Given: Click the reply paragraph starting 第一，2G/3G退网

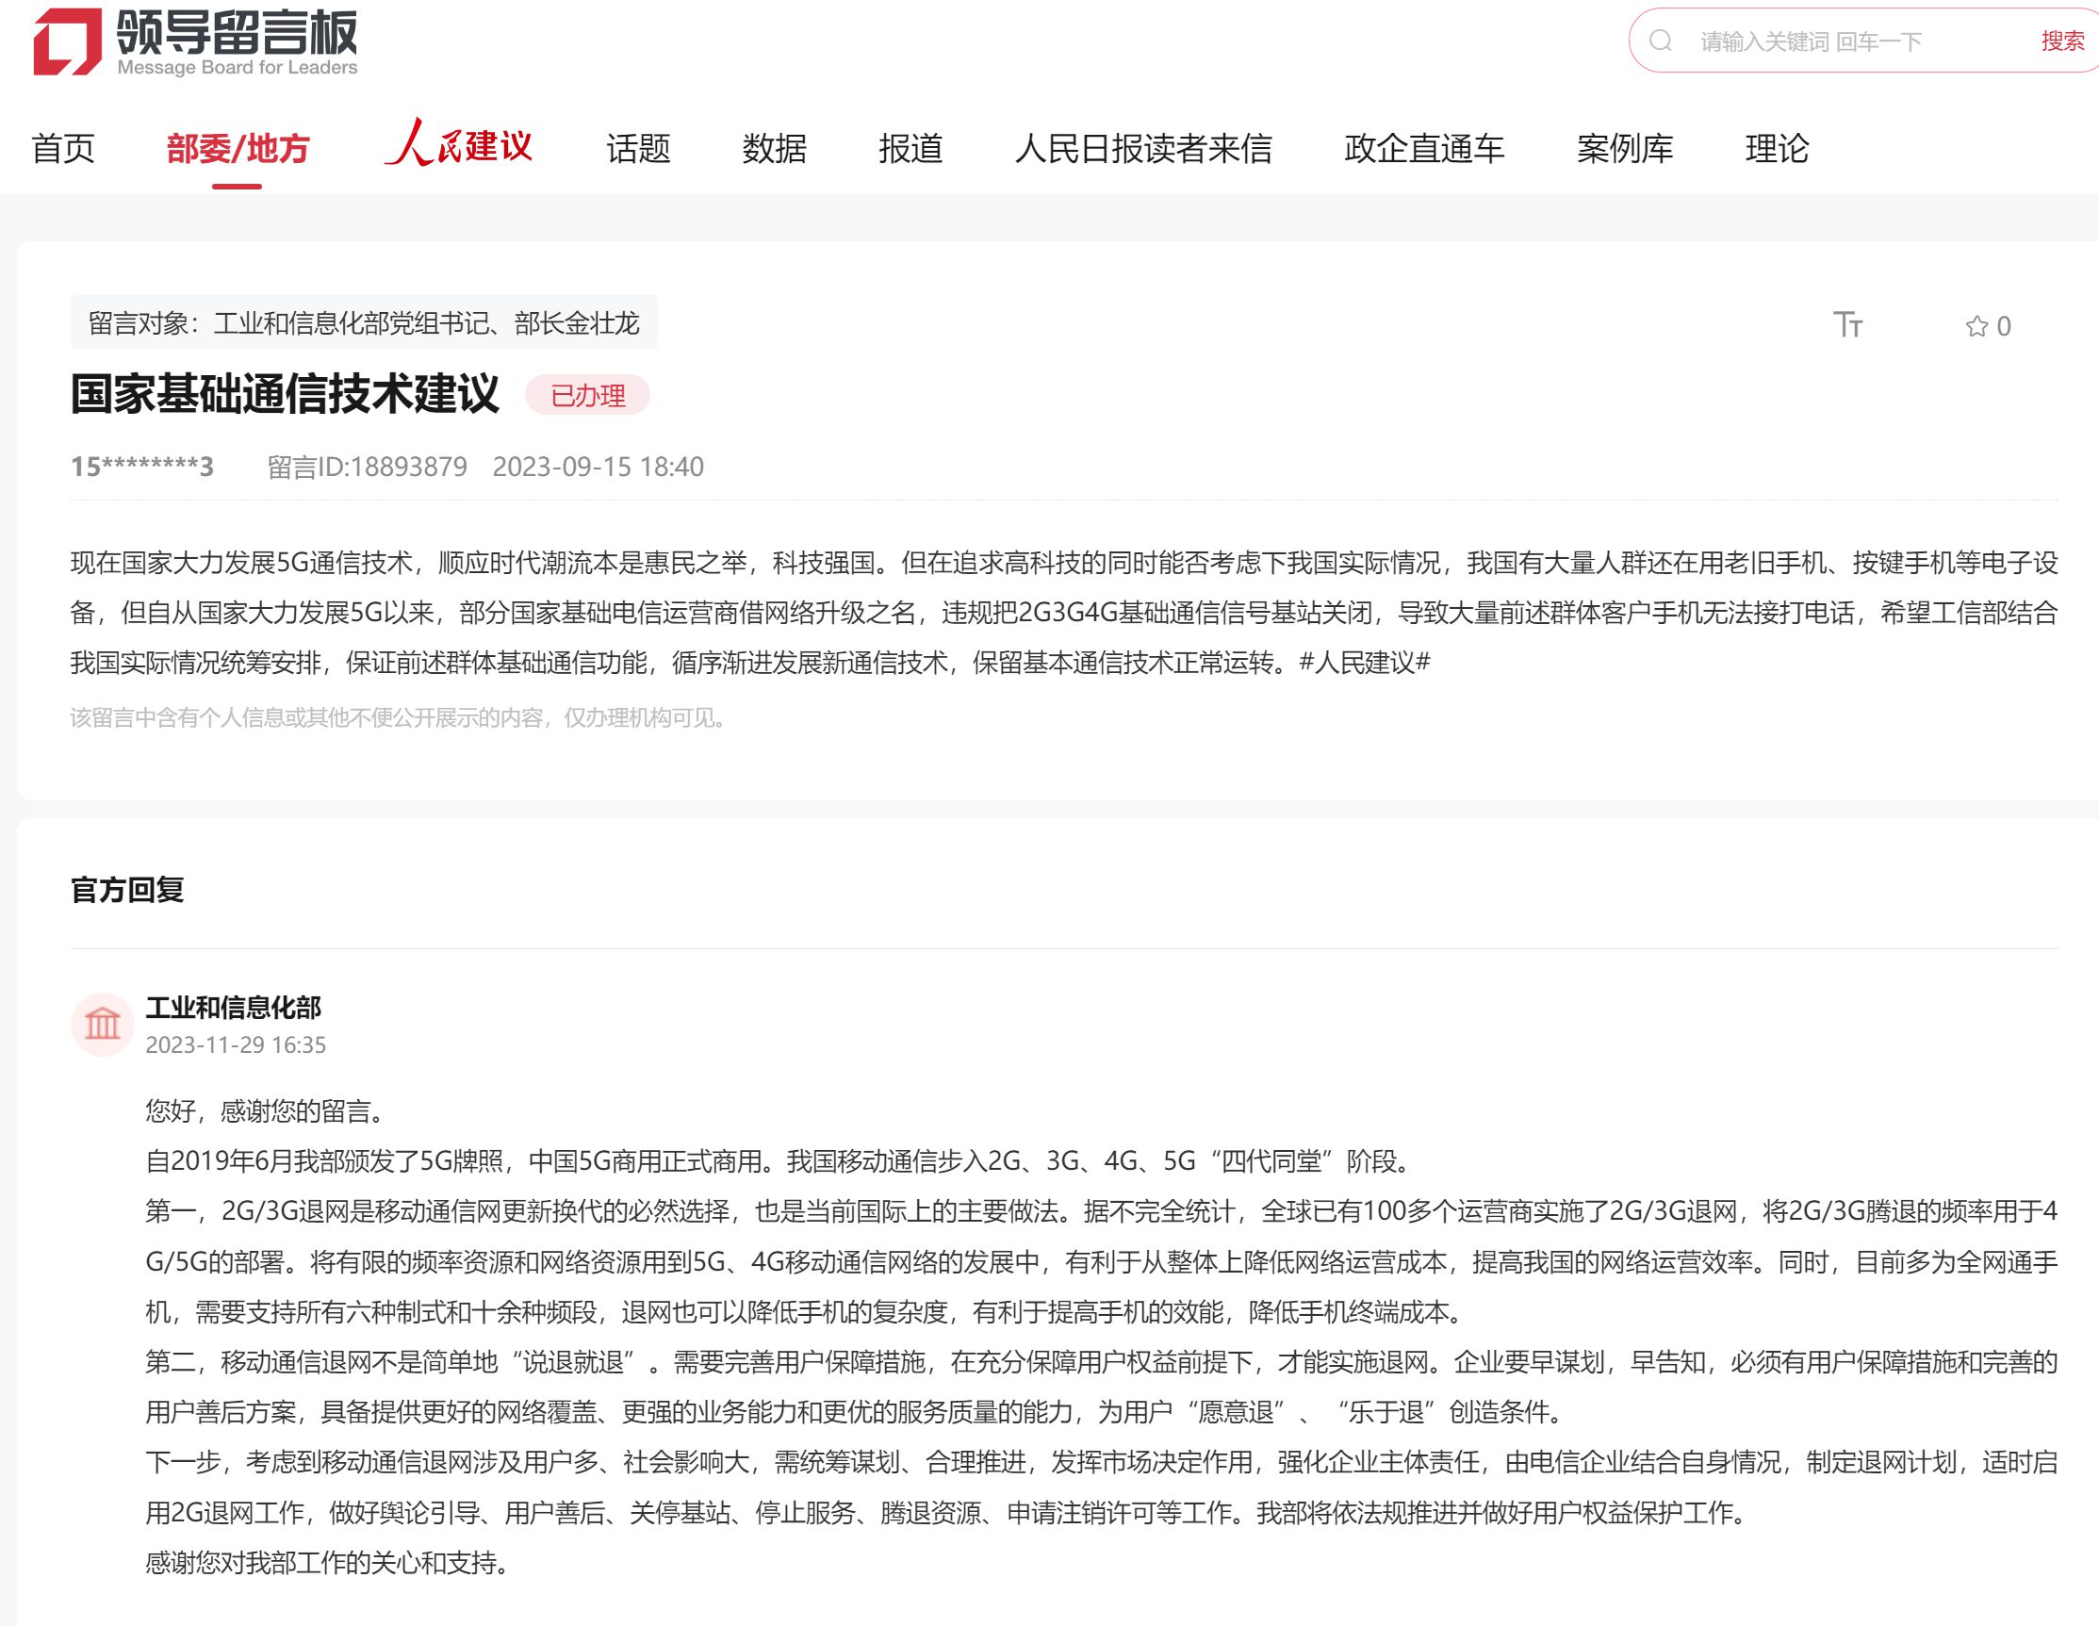Looking at the screenshot, I should 1102,1261.
